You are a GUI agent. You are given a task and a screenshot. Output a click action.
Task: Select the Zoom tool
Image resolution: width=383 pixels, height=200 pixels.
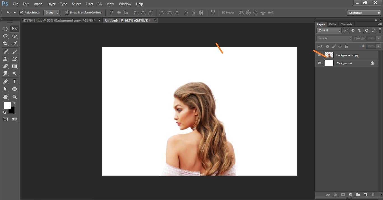point(14,97)
